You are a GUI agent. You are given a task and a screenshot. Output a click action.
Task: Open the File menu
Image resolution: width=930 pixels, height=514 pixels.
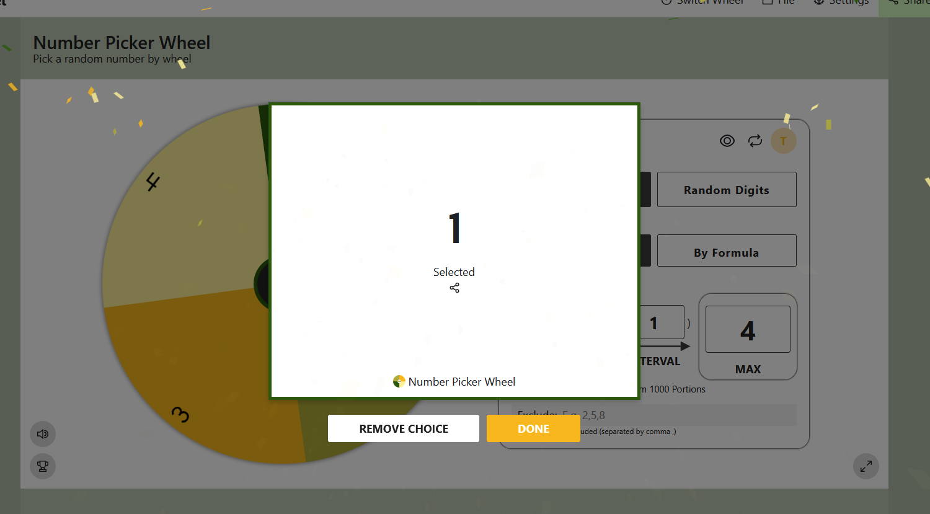point(778,2)
